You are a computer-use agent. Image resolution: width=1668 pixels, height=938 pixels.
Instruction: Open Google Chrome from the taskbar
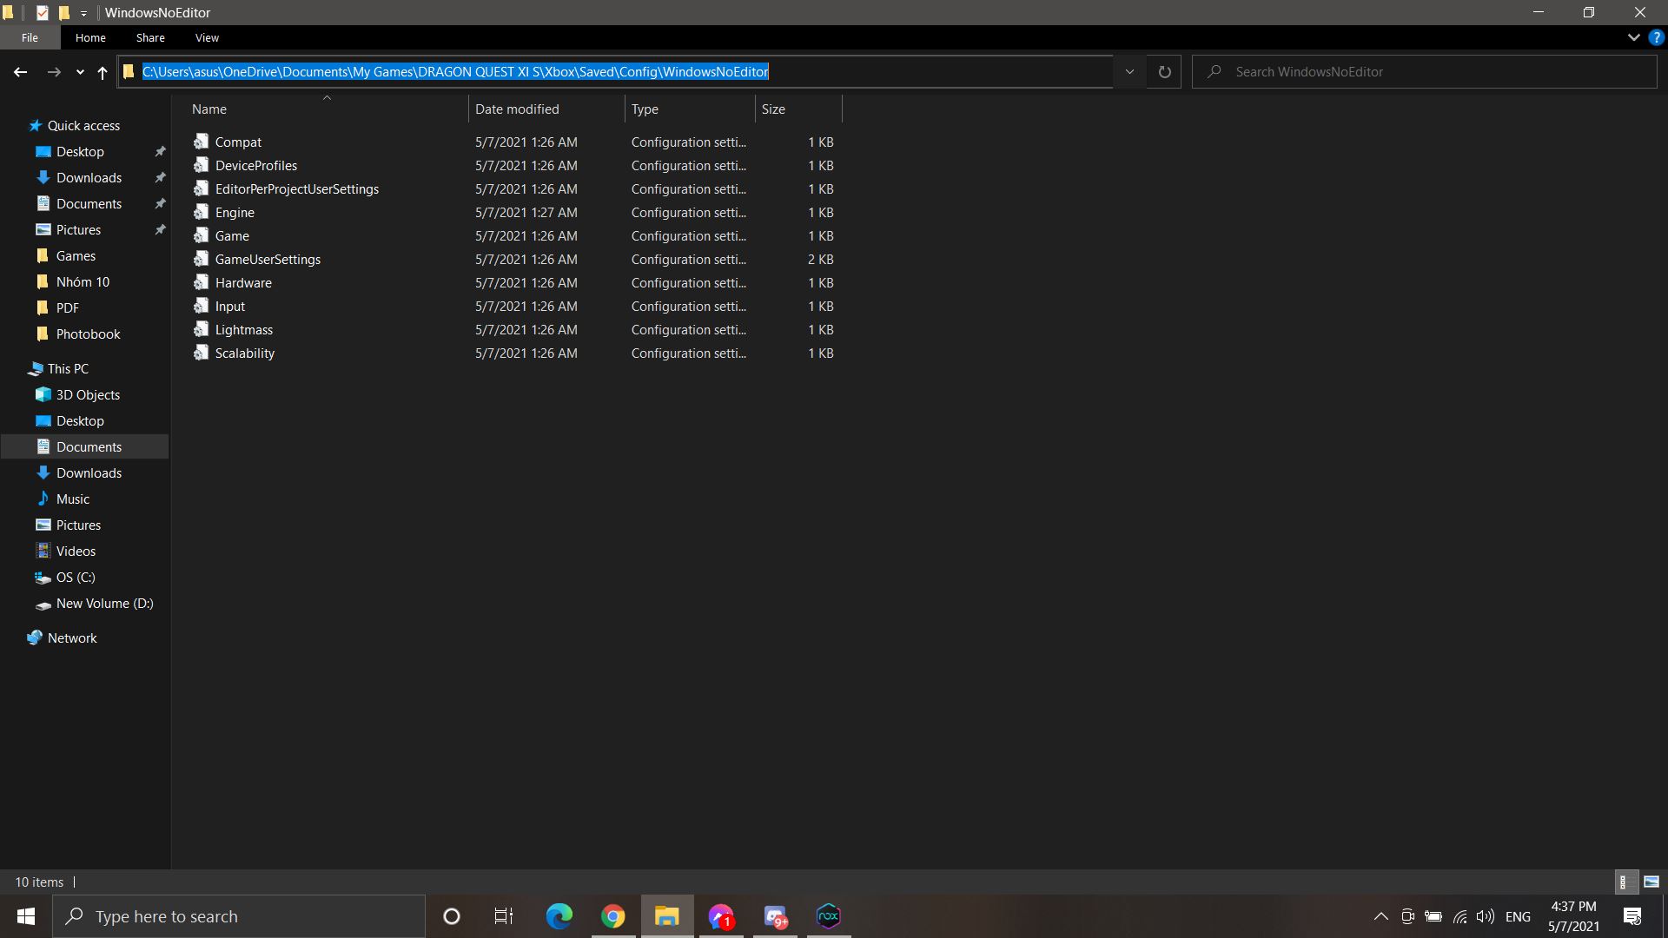click(x=613, y=916)
